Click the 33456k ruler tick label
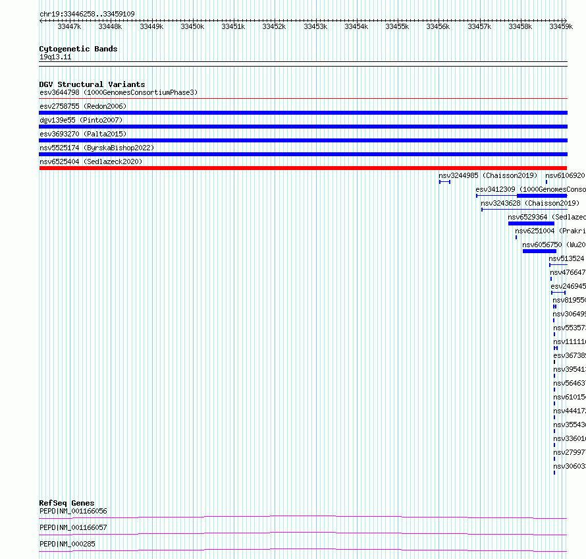Viewport: 586px width, 559px height. click(x=438, y=26)
